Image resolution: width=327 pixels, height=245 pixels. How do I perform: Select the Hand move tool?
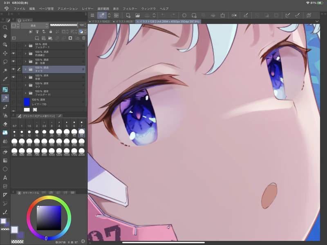click(x=5, y=36)
